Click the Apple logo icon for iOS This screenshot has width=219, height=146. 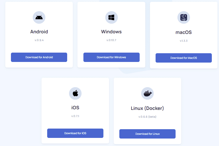coord(75,93)
